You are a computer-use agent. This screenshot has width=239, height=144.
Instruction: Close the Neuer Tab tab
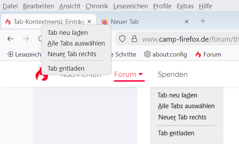187,22
